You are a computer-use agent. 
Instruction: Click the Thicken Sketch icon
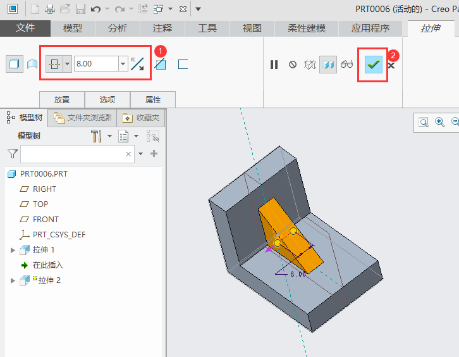pos(183,64)
